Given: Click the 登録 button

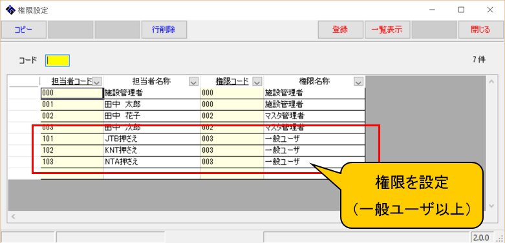Looking at the screenshot, I should click(340, 30).
